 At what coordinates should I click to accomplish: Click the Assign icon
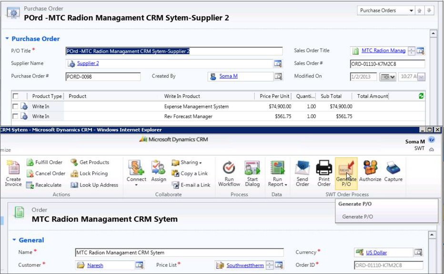coord(158,168)
